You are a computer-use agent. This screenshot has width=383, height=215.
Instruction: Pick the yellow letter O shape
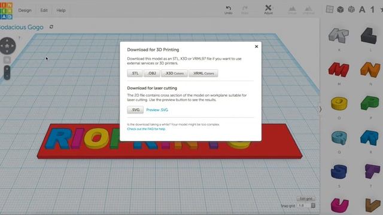tap(339, 103)
